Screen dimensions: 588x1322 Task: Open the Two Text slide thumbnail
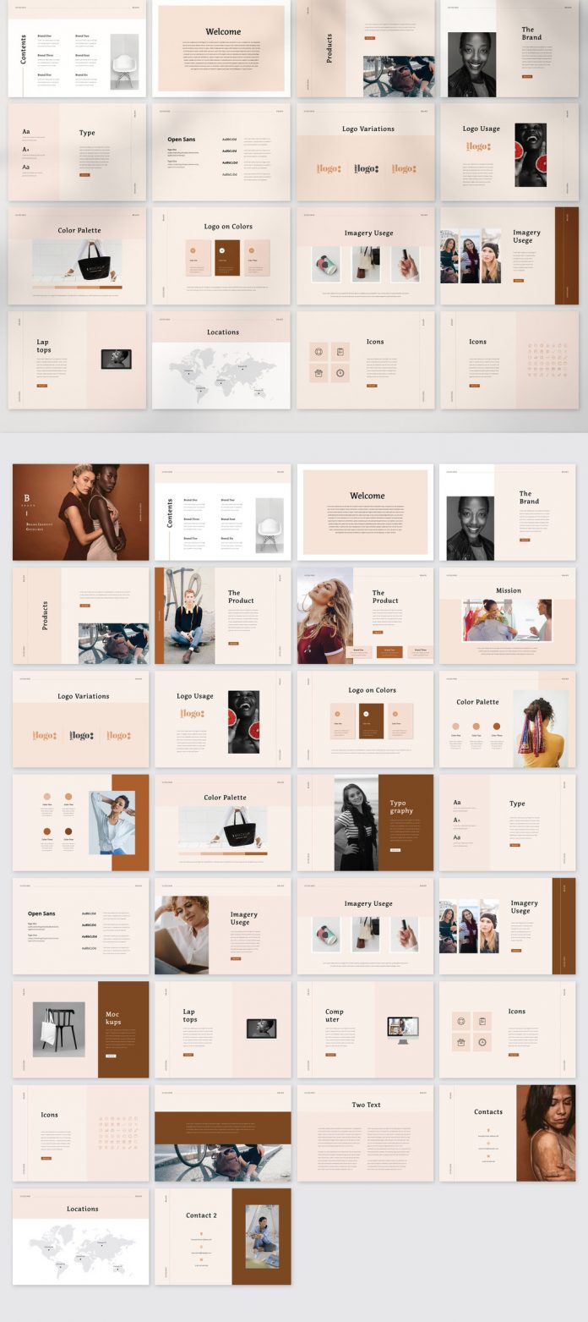(x=365, y=1133)
